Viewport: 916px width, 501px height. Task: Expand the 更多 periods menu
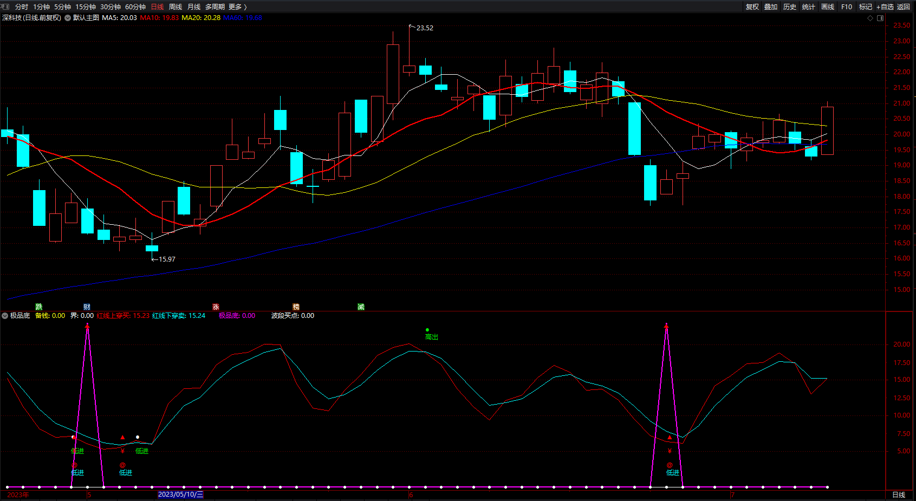238,7
